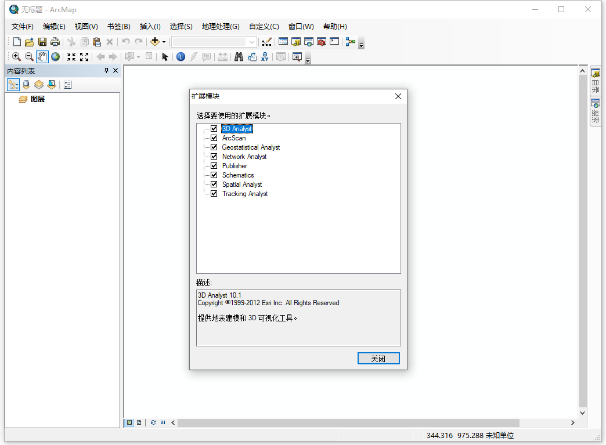Activate the Pan hand tool
Viewport: 606px width, 445px height.
click(42, 57)
